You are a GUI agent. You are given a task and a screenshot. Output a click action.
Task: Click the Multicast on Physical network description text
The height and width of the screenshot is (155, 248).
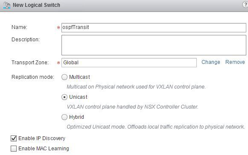136,87
